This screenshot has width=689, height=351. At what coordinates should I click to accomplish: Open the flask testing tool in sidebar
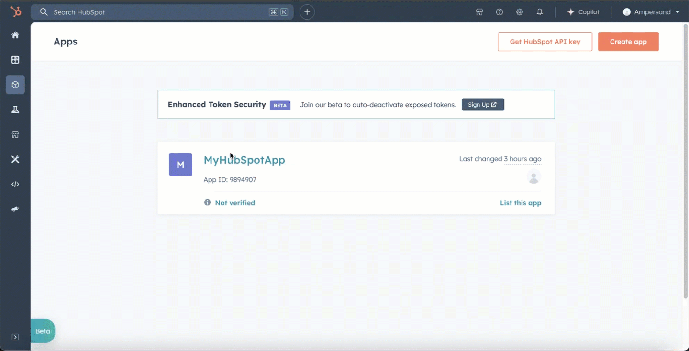pyautogui.click(x=15, y=110)
